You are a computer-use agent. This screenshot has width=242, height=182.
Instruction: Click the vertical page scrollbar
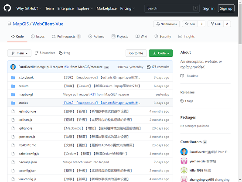click(240, 91)
